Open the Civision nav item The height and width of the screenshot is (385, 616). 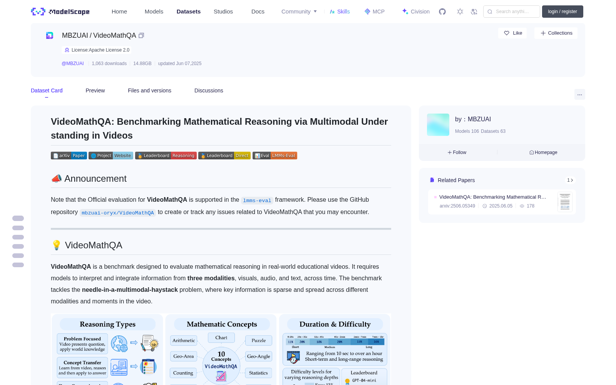click(x=416, y=12)
